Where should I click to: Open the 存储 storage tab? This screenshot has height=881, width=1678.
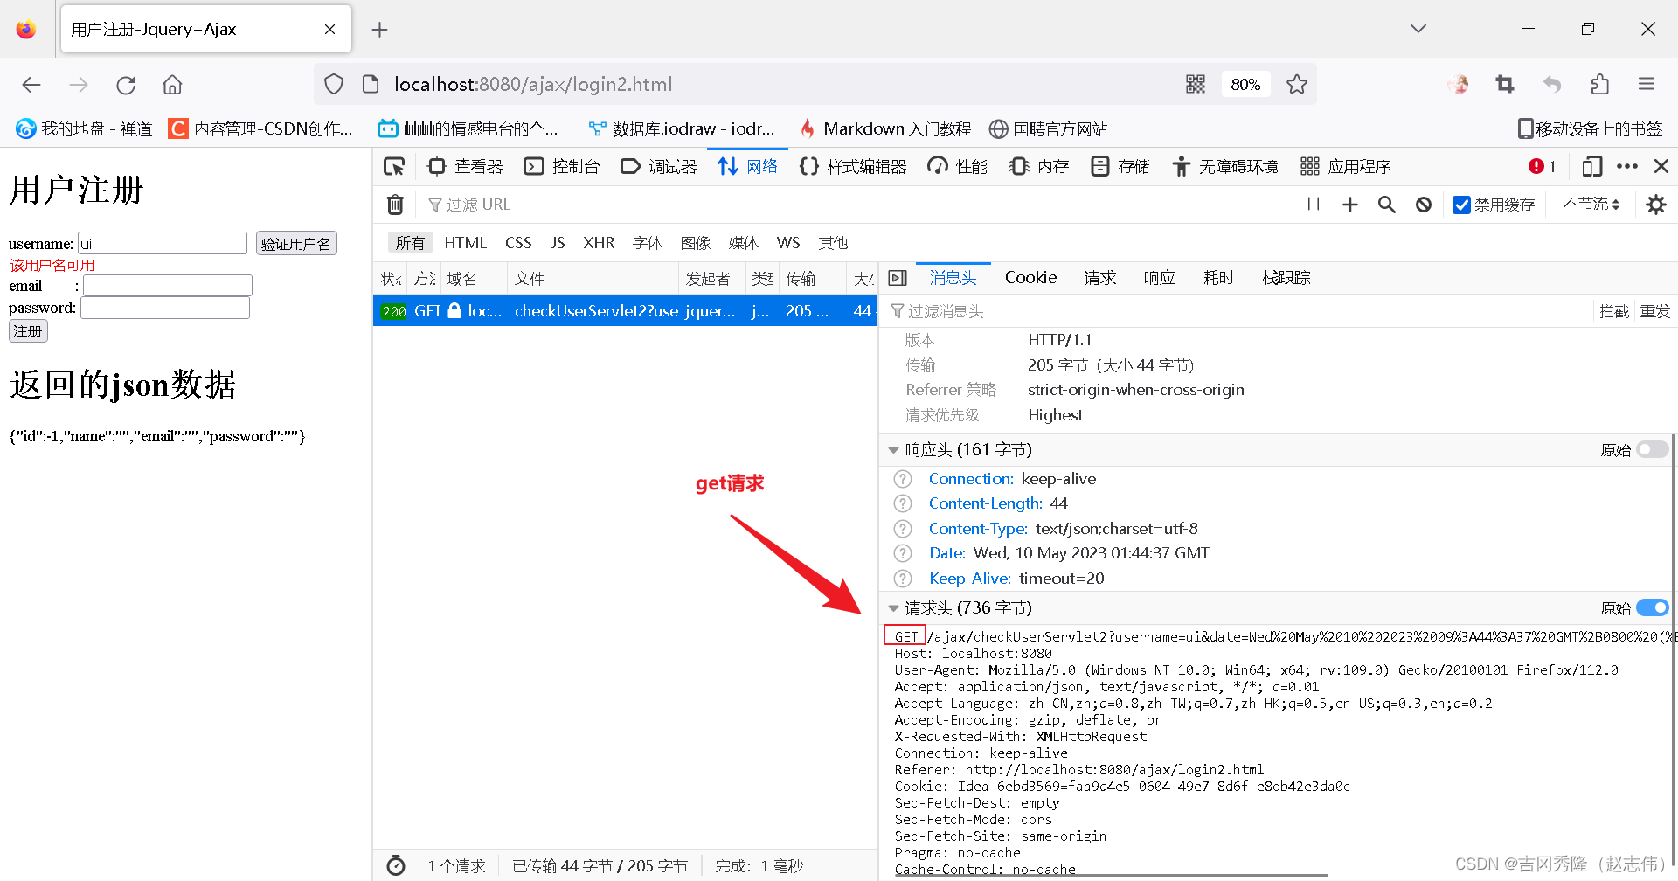click(1120, 166)
